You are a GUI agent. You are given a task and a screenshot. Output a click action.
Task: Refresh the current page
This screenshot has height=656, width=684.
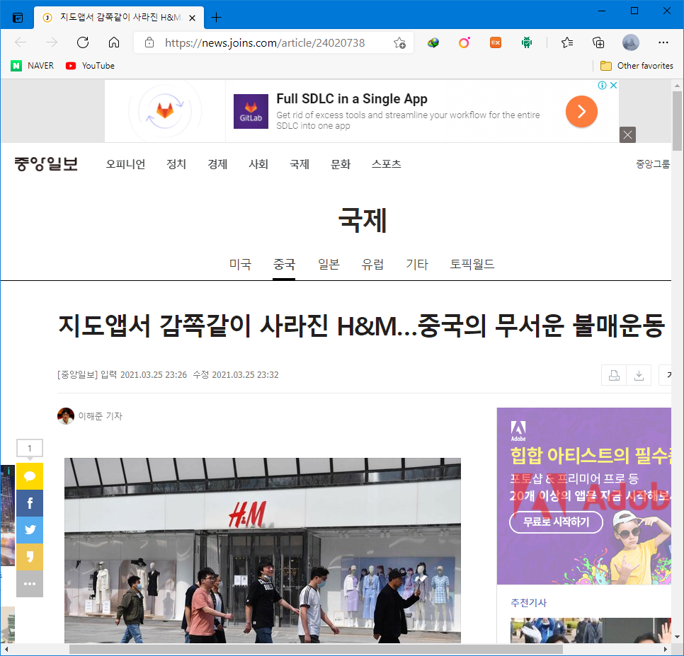pos(83,42)
